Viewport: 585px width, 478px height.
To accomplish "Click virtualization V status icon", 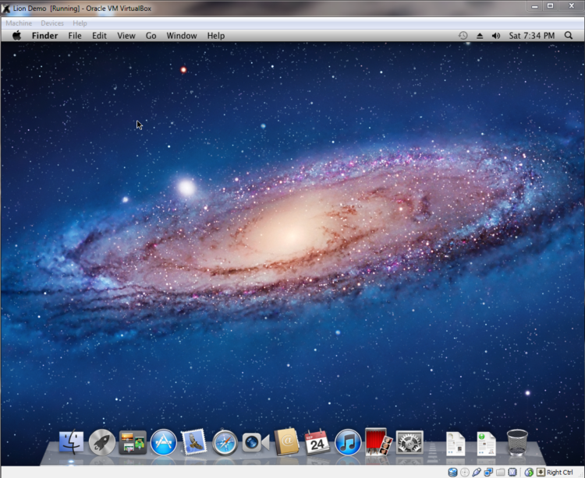I will tap(512, 473).
